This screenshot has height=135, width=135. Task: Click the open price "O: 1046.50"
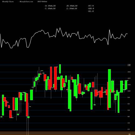[50, 6]
